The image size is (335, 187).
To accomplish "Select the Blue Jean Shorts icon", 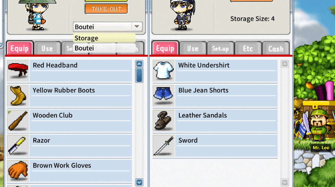I will point(164,96).
